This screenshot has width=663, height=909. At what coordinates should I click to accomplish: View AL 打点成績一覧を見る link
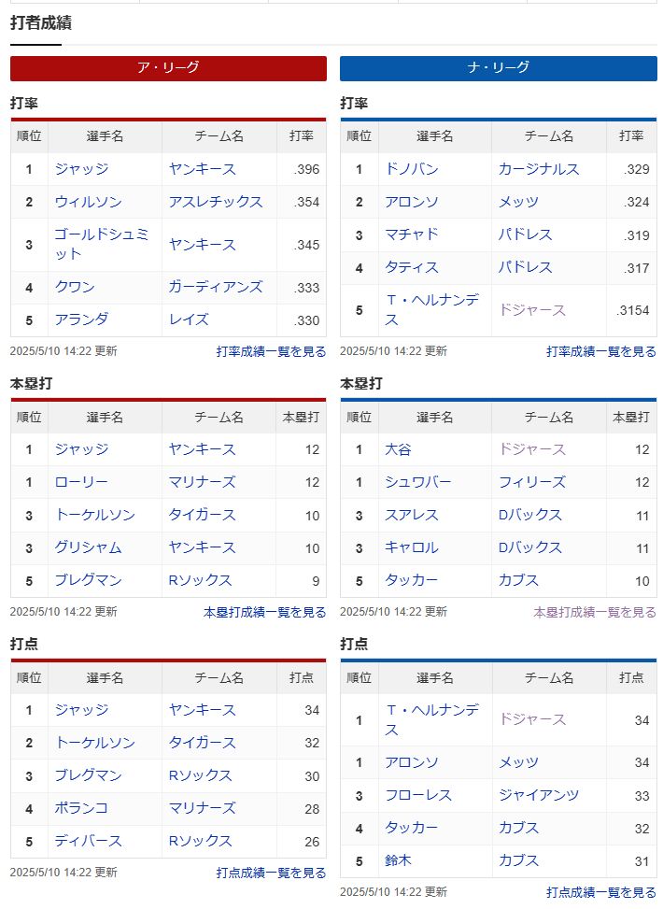click(x=271, y=873)
